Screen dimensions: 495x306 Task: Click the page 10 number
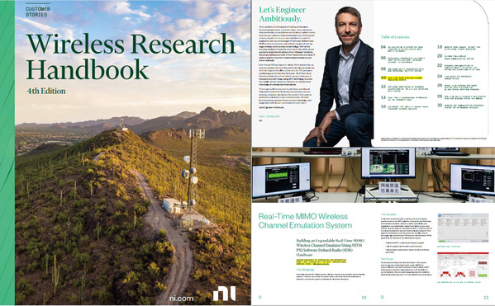364,297
